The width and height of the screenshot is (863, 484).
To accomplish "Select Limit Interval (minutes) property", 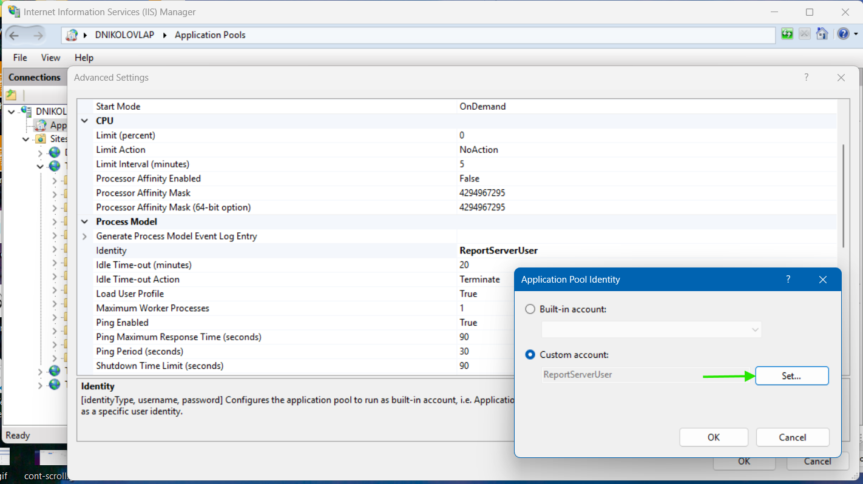I will [x=143, y=164].
